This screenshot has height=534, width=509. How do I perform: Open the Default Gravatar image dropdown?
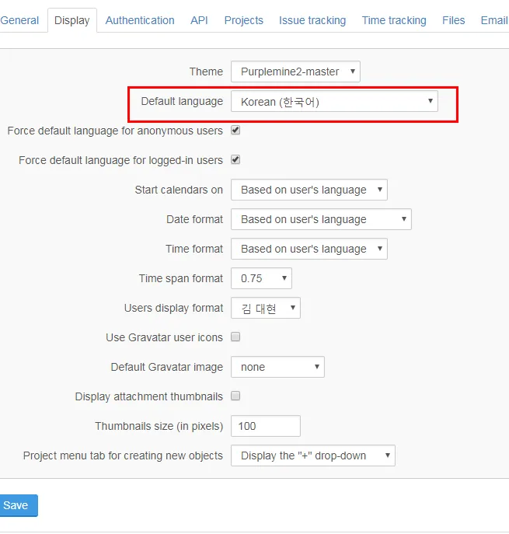[x=278, y=367]
